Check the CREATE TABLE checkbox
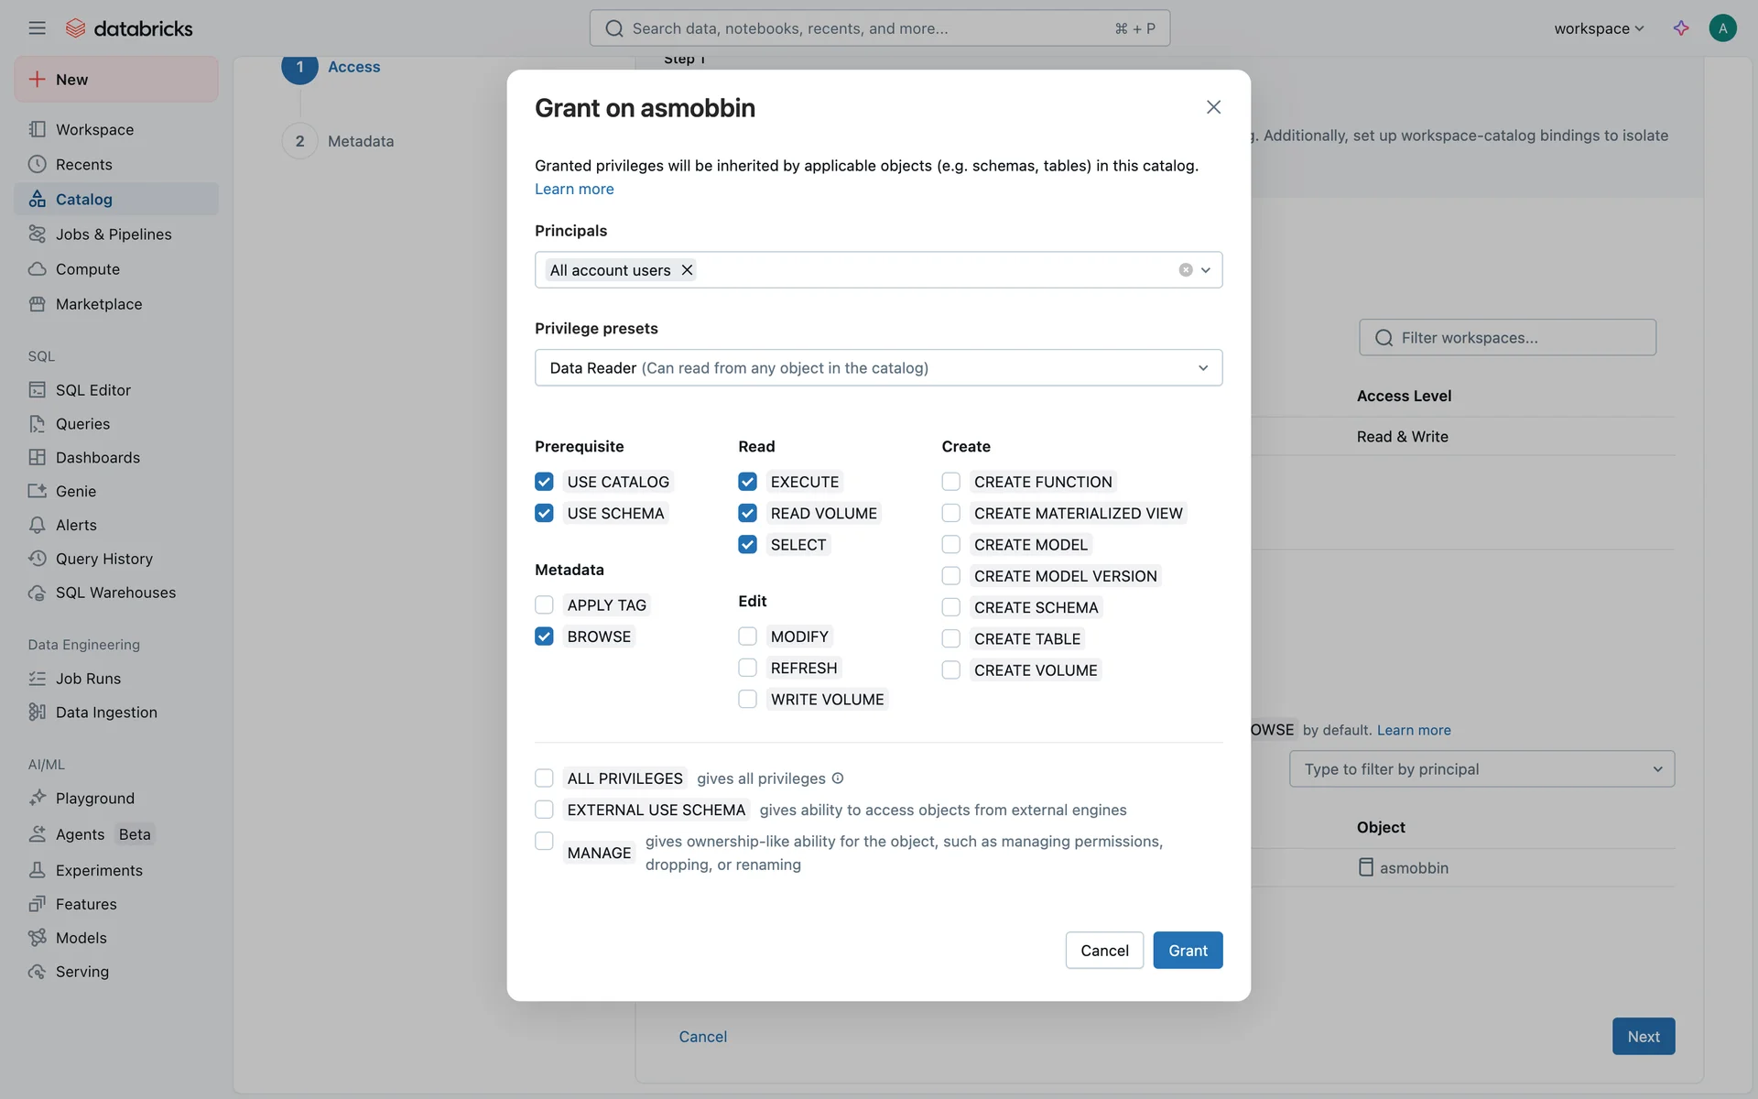This screenshot has width=1758, height=1099. pos(950,639)
